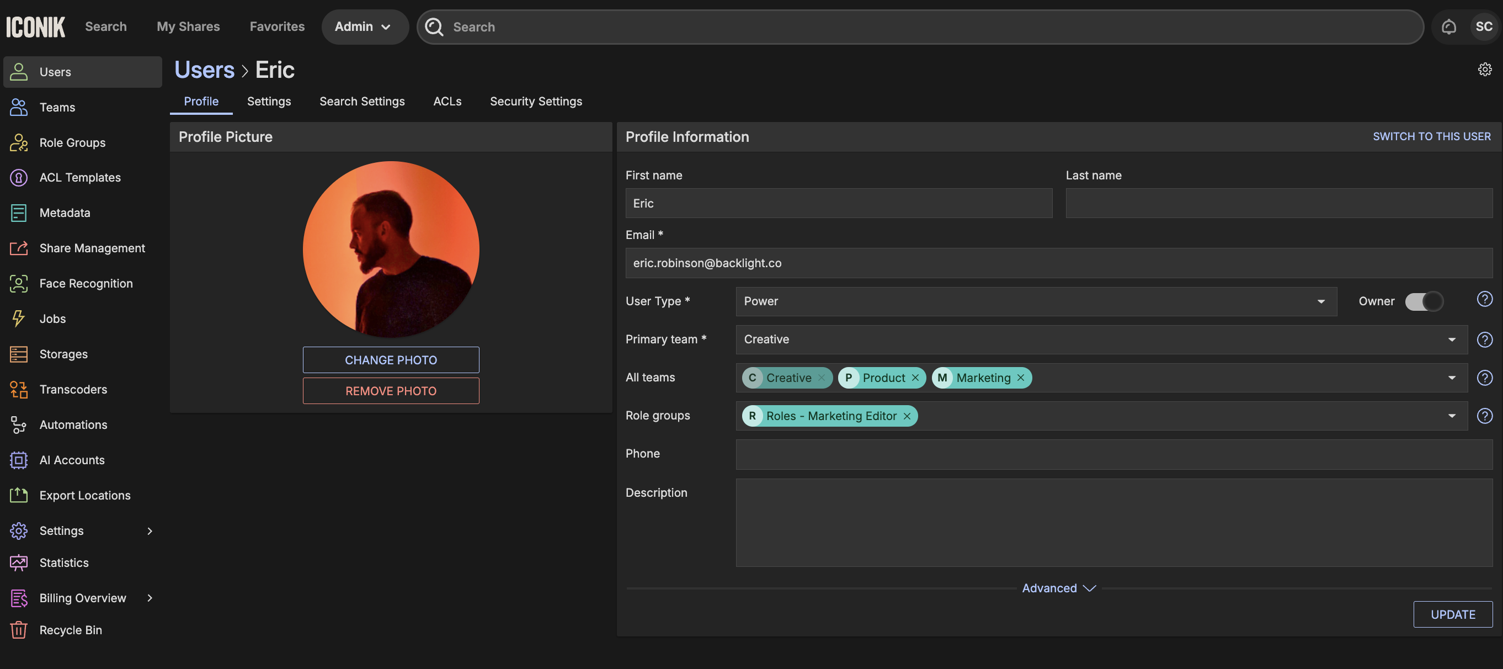Open the Recycle Bin
Image resolution: width=1503 pixels, height=669 pixels.
[70, 630]
